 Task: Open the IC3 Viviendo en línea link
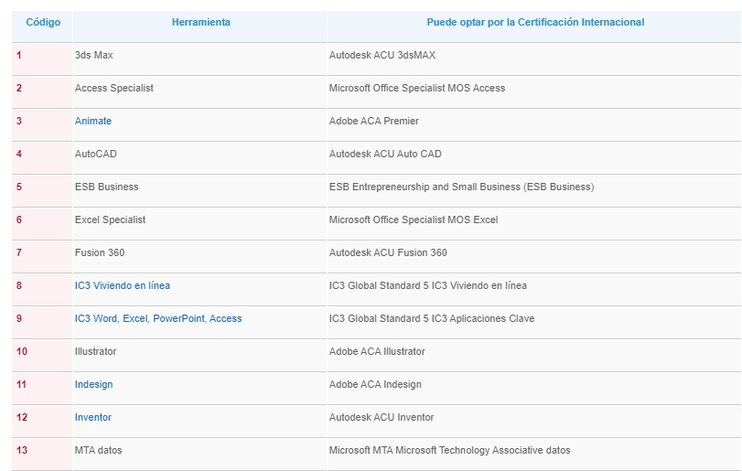[x=122, y=285]
